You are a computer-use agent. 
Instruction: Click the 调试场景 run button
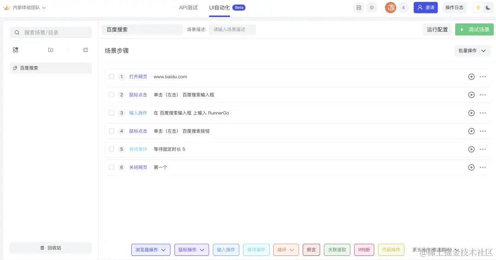click(474, 29)
